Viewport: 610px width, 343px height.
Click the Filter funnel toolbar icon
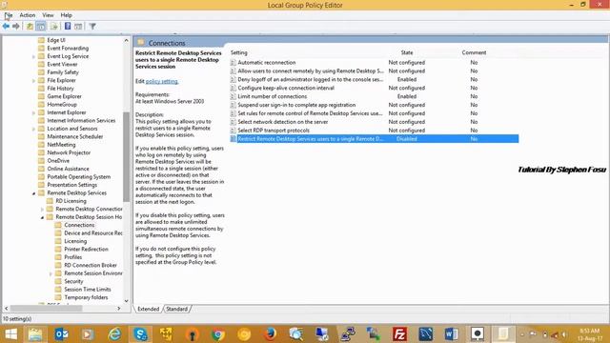(92, 26)
